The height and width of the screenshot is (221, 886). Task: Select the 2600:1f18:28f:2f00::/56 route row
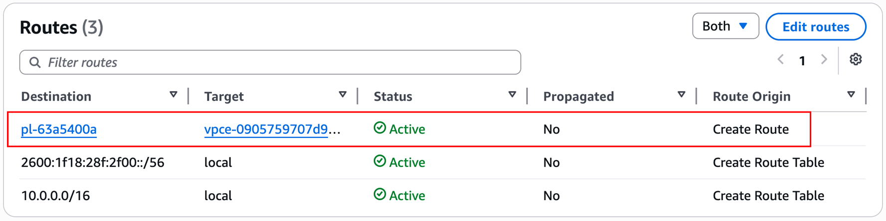[x=92, y=163]
